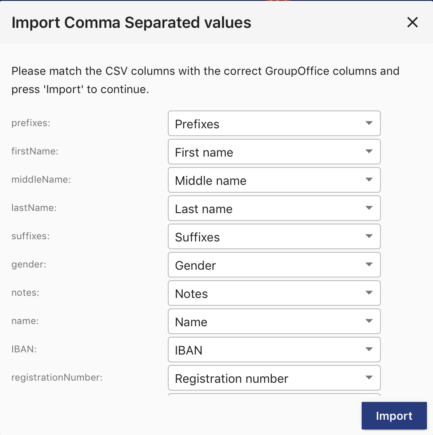Image resolution: width=433 pixels, height=435 pixels.
Task: Select the Gender mapping field
Action: [274, 265]
